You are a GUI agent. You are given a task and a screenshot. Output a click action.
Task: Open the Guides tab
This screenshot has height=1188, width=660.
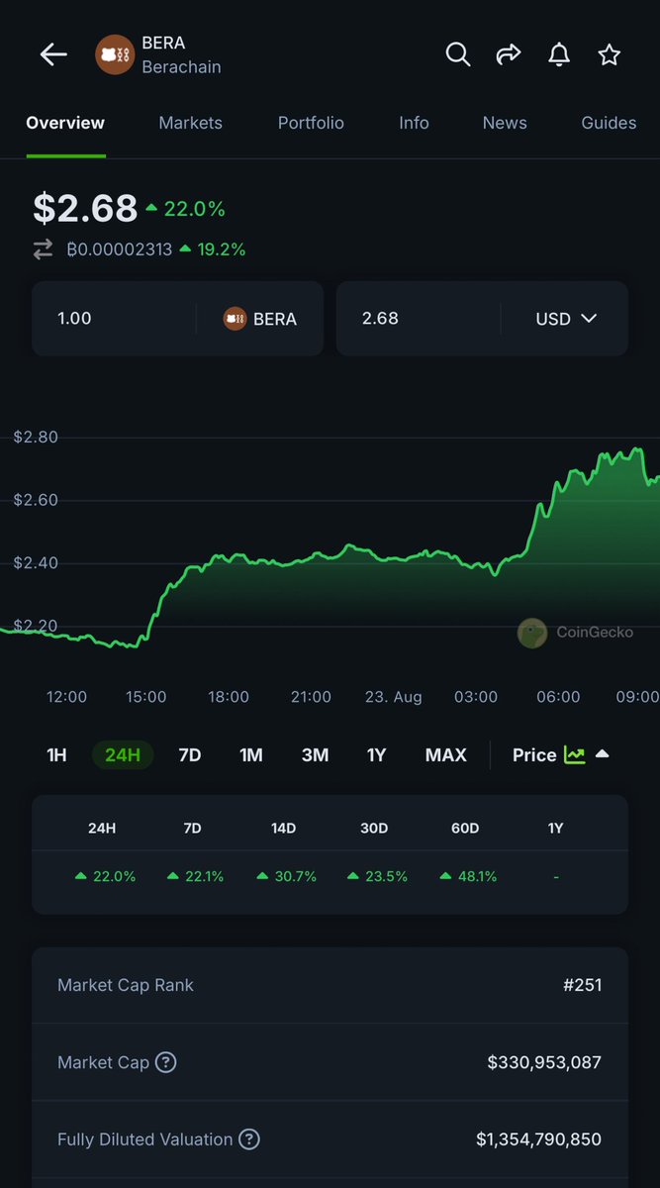(609, 123)
